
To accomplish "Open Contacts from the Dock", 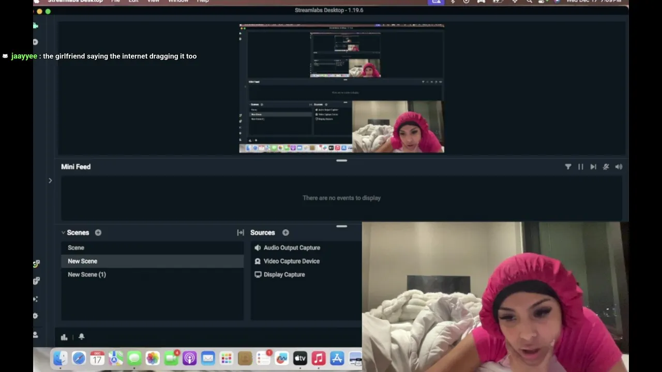I will pos(245,358).
